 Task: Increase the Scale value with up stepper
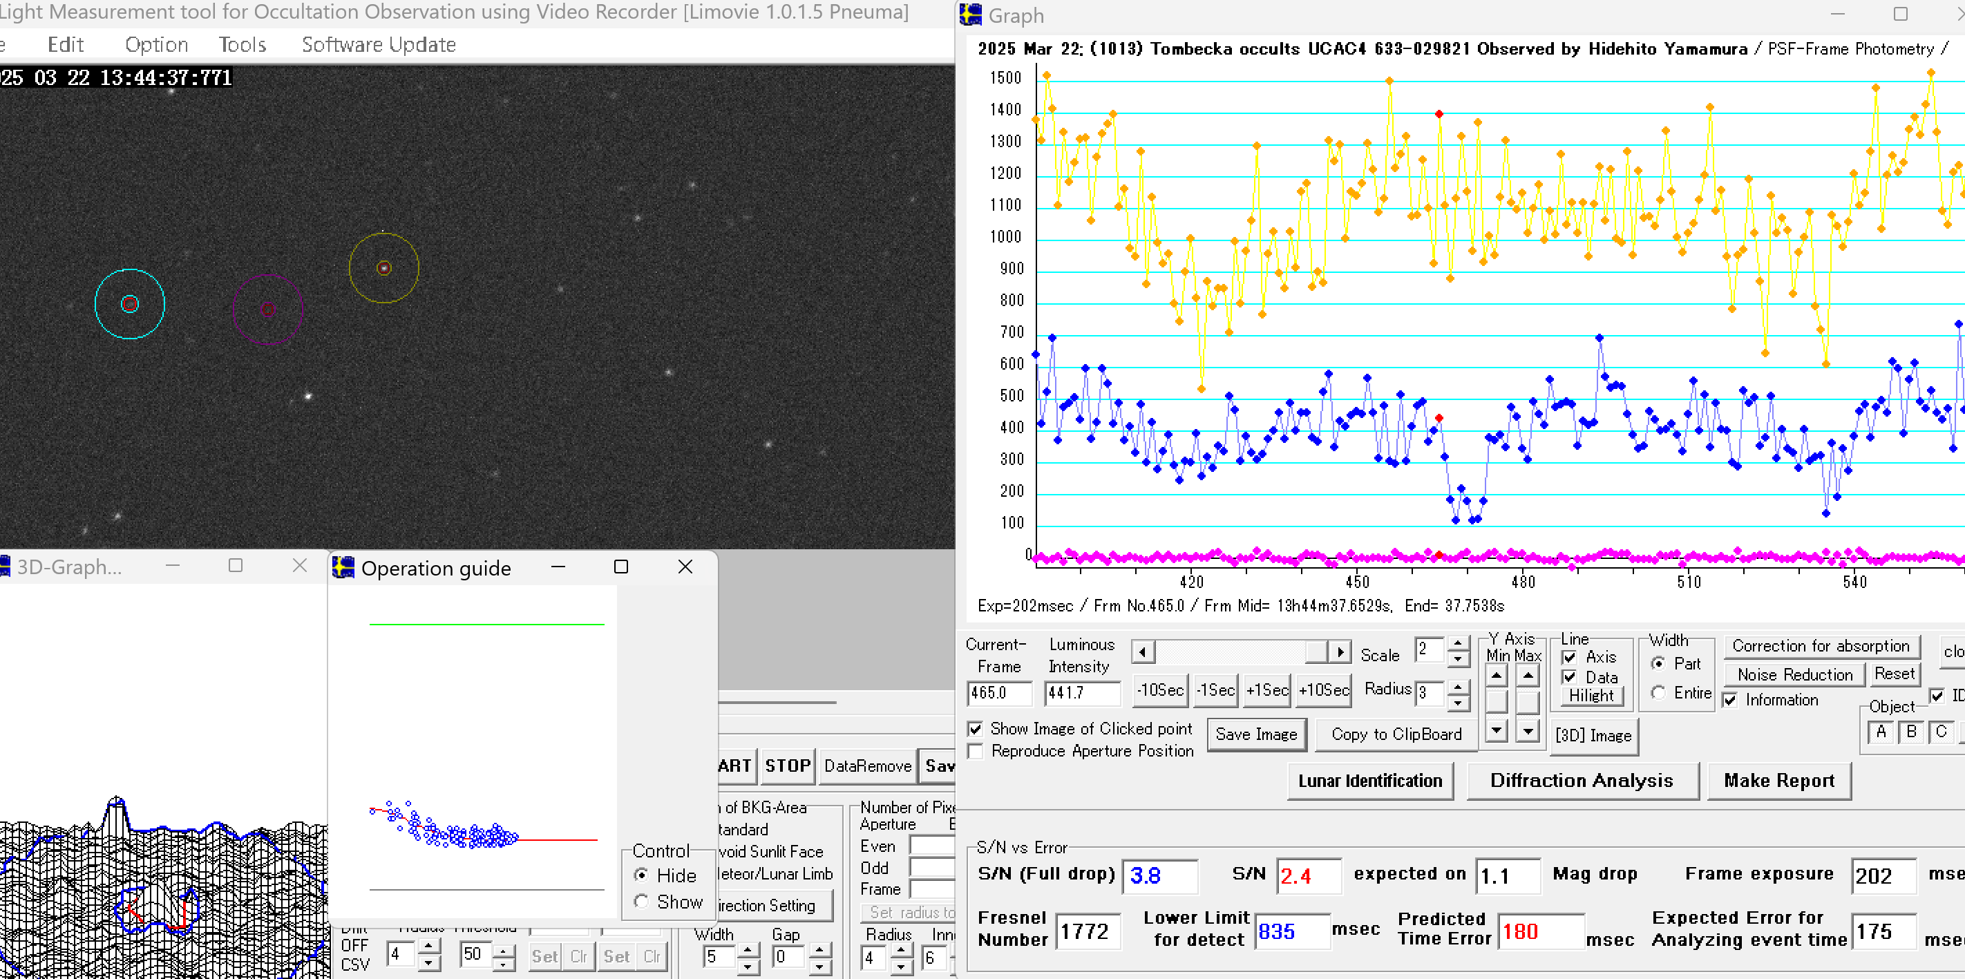(x=1458, y=643)
